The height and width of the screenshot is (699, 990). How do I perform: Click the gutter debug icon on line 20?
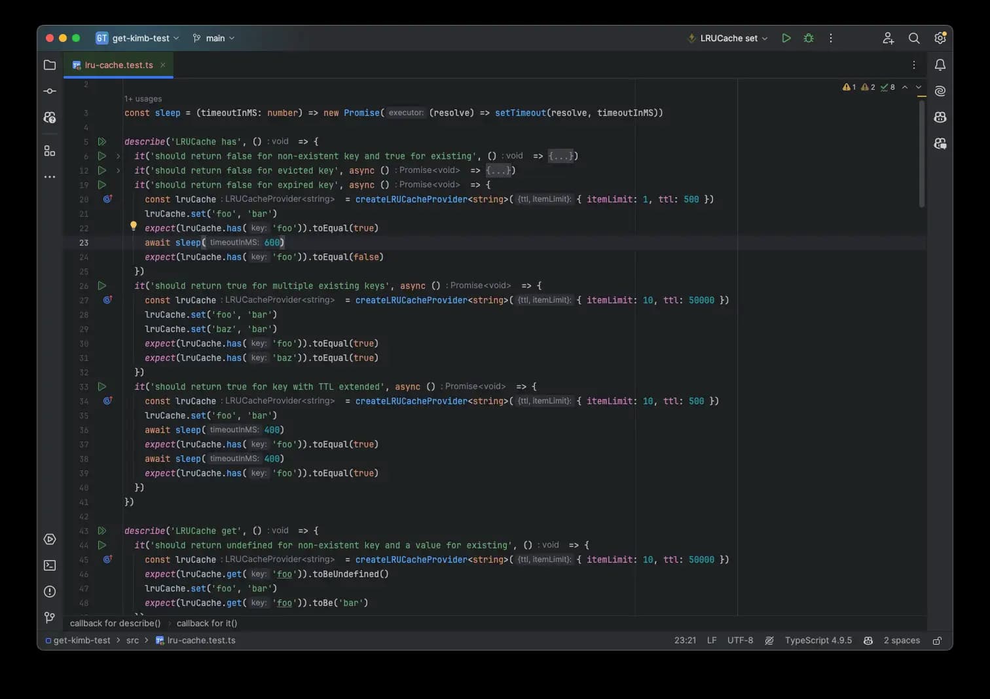click(108, 198)
